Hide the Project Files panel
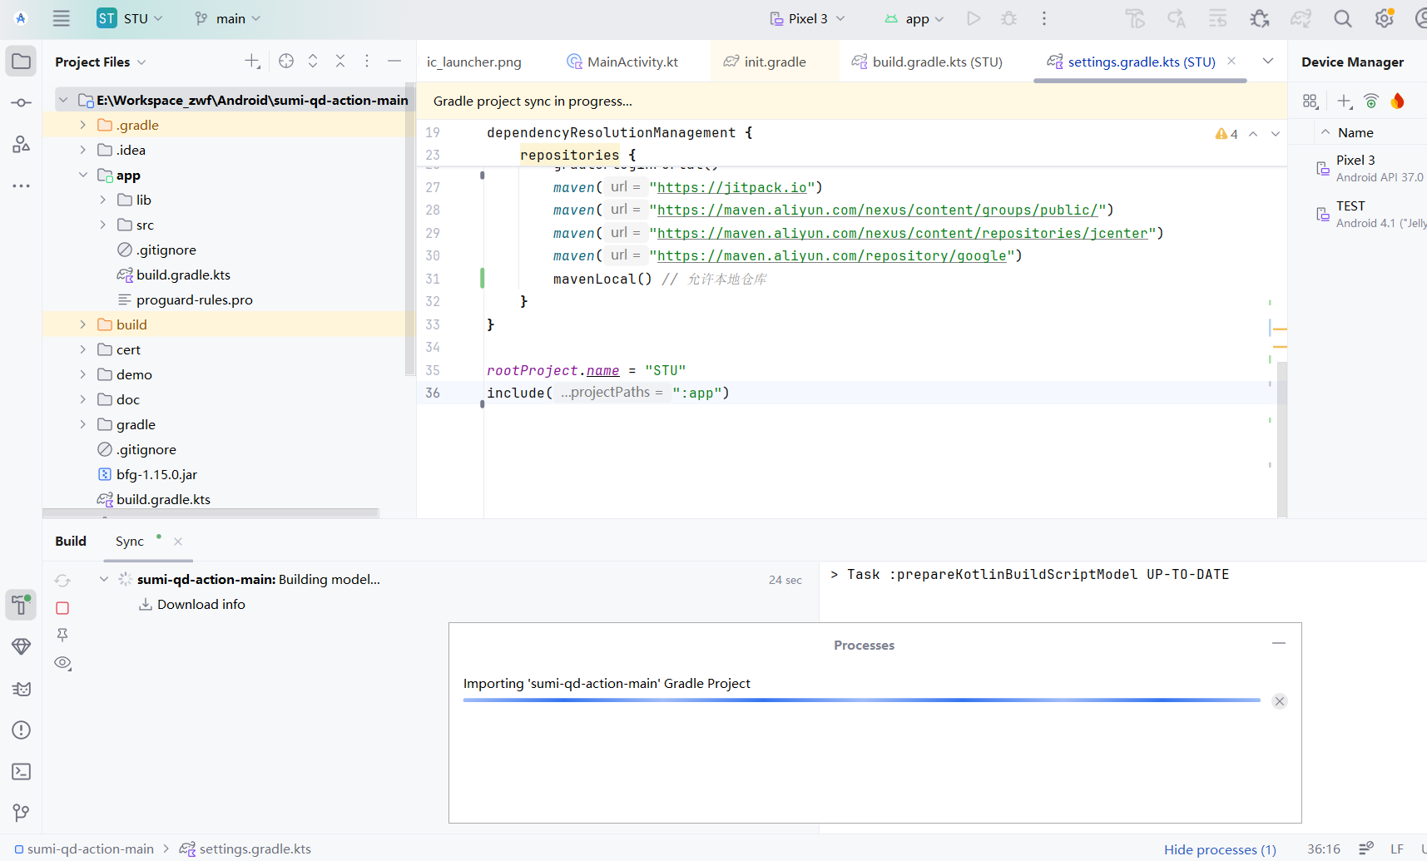 tap(394, 61)
